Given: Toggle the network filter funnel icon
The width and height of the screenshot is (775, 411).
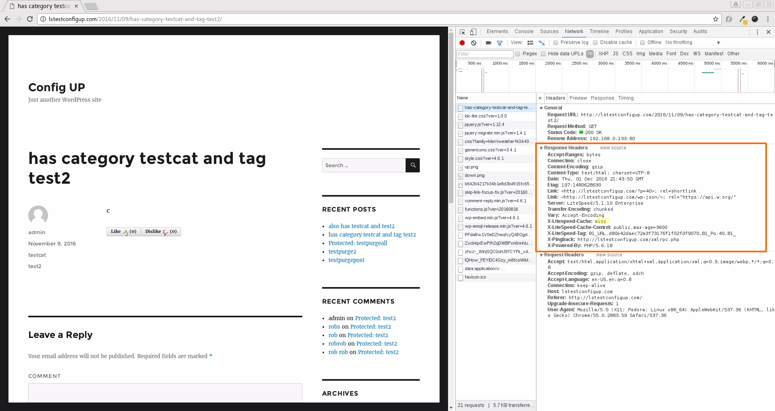Looking at the screenshot, I should [x=500, y=43].
